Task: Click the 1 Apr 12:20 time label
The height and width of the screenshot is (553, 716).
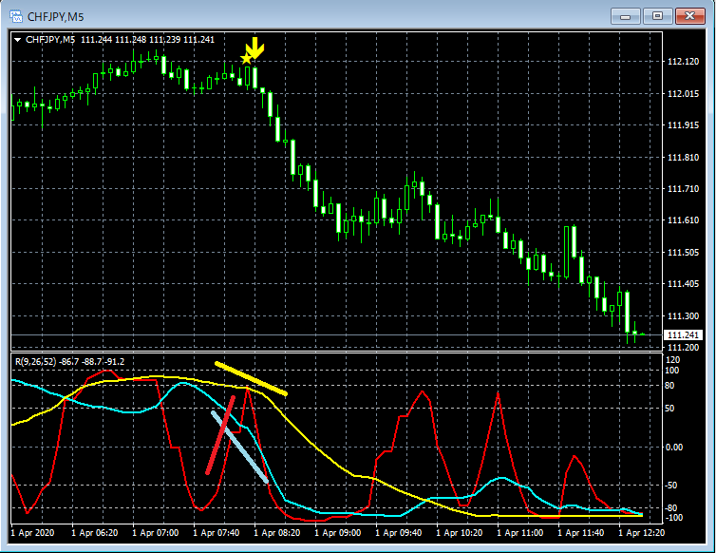Action: pyautogui.click(x=641, y=533)
